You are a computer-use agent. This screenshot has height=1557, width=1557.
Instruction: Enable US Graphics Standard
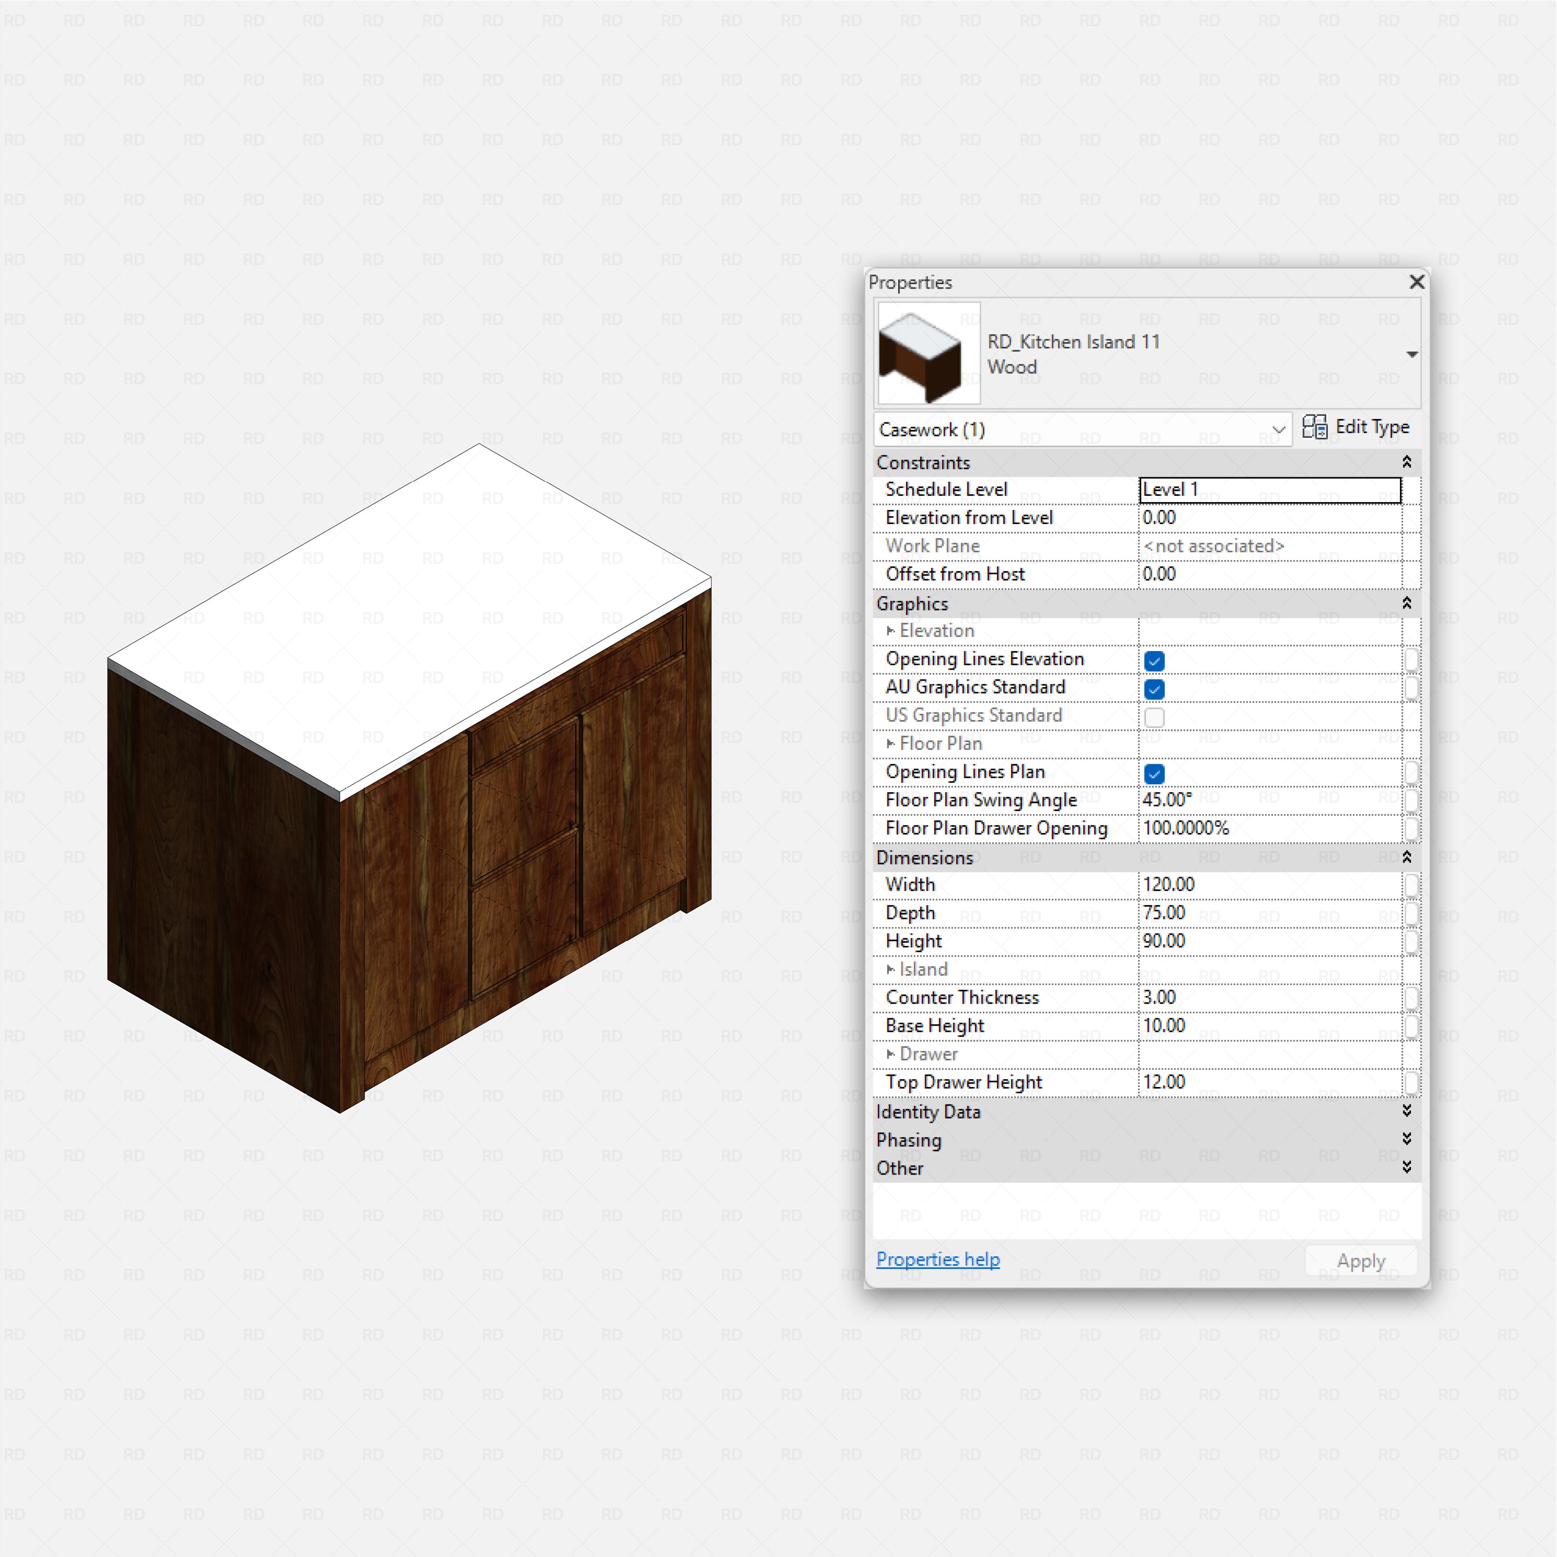point(1154,717)
